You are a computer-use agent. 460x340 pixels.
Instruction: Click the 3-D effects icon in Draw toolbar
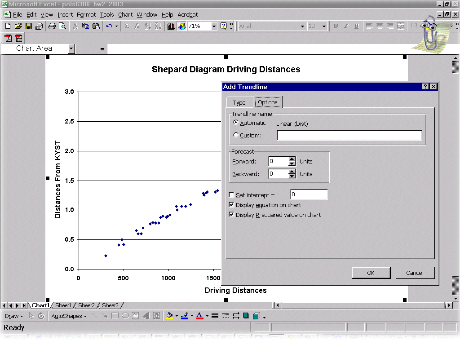(x=256, y=316)
